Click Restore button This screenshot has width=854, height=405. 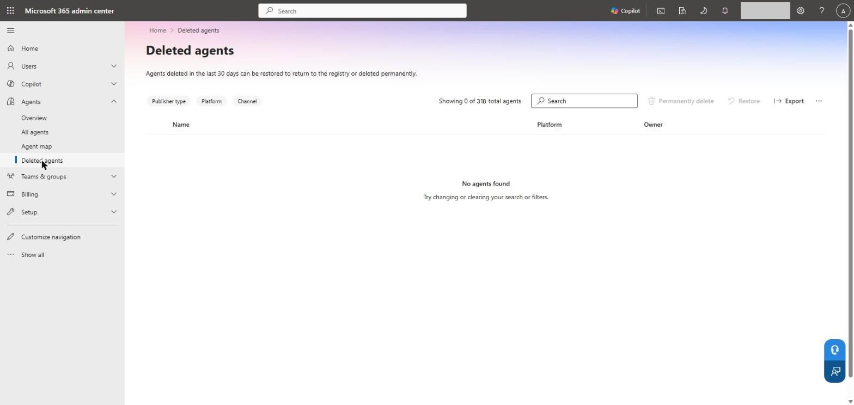coord(743,101)
